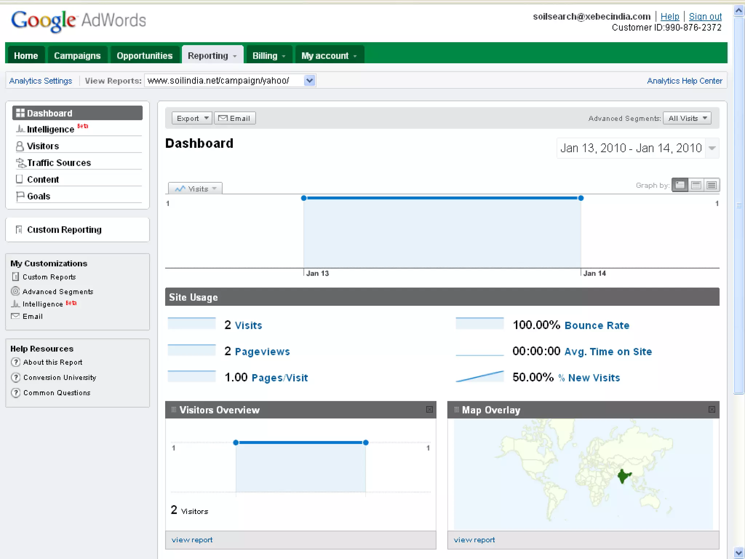Close the Map Overlay widget
Viewport: 745px width, 559px height.
(712, 410)
